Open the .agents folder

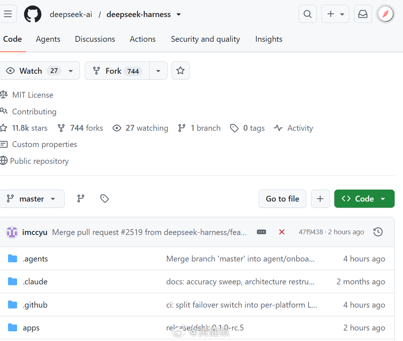coord(35,259)
